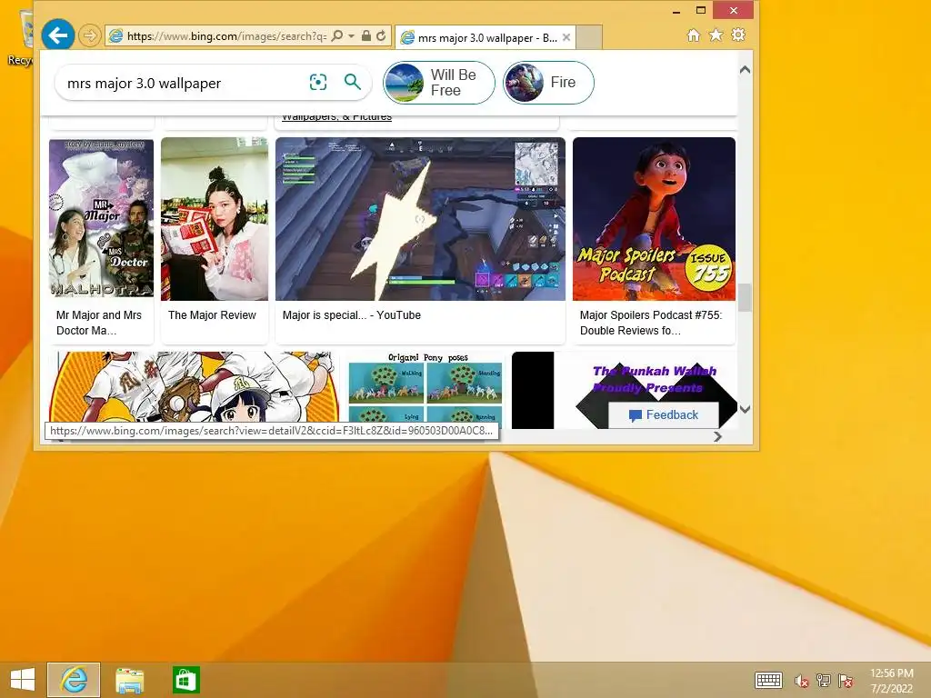Click the Bing search magnifier button
The width and height of the screenshot is (931, 698).
tap(353, 82)
